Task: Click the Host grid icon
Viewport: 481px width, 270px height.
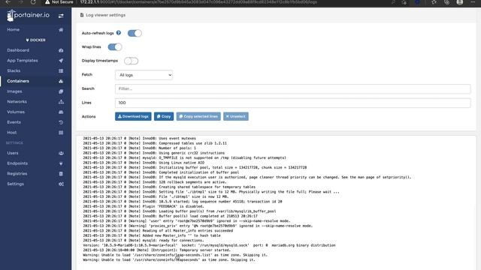Action: (61, 133)
